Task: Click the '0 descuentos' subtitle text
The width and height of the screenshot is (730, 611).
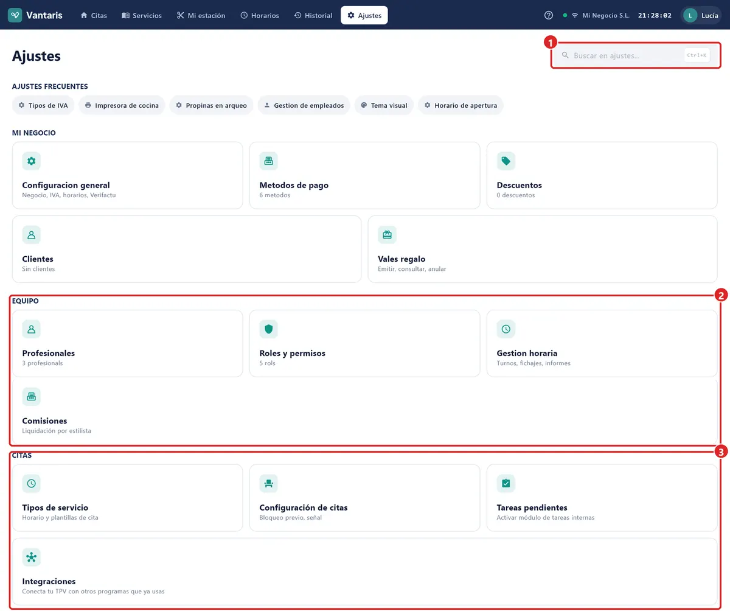Action: click(516, 195)
